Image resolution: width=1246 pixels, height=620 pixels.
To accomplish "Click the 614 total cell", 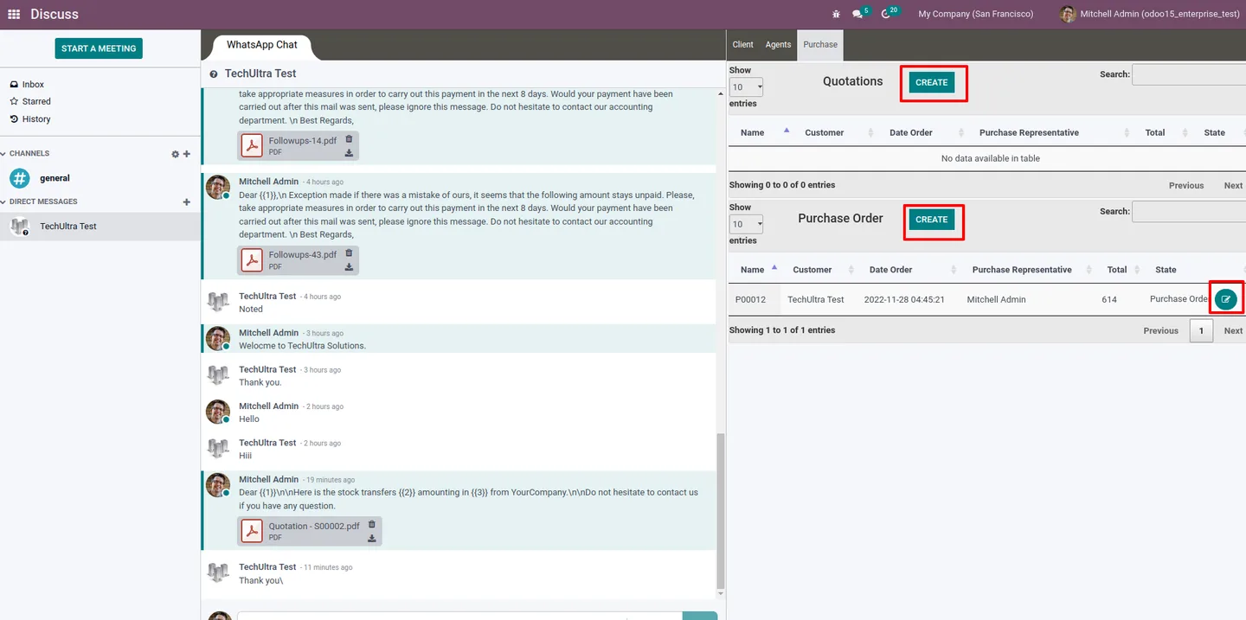I will tap(1109, 299).
